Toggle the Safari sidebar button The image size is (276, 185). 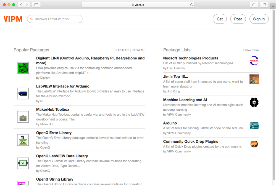[x=36, y=5]
